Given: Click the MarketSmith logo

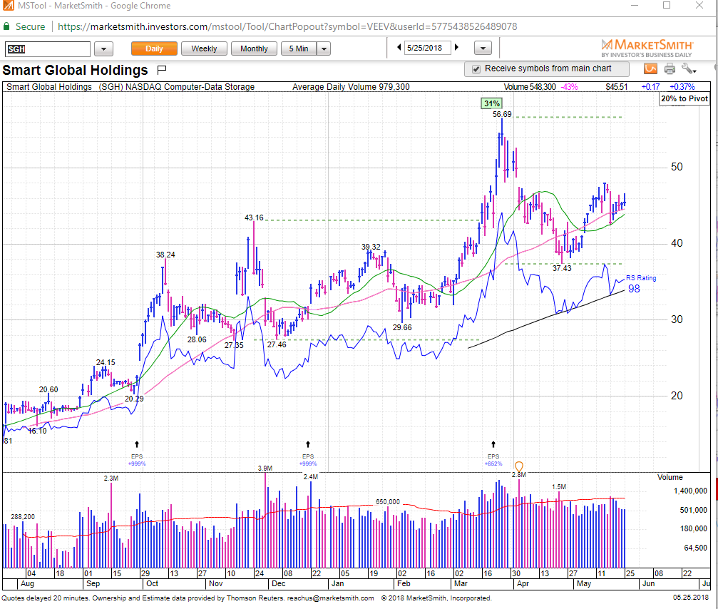Looking at the screenshot, I should tap(647, 48).
